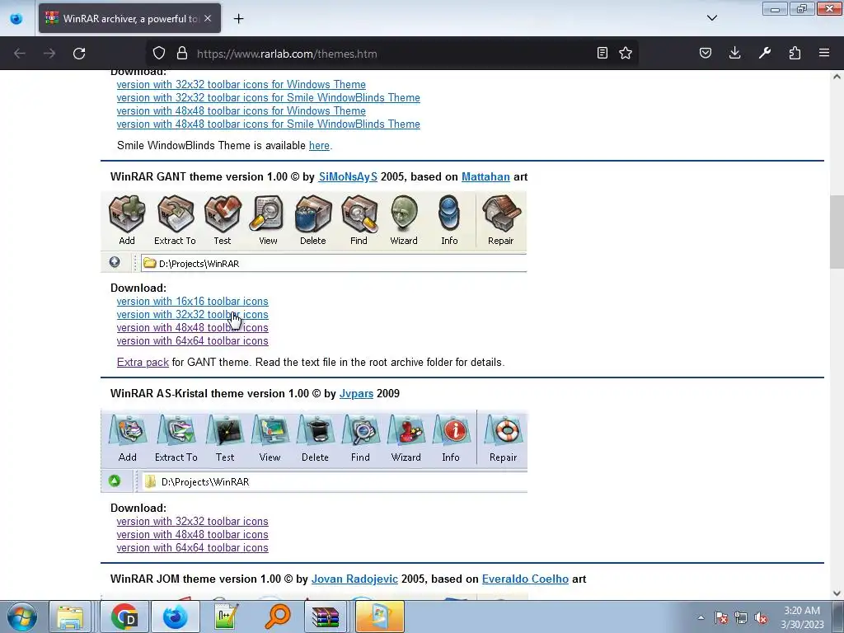
Task: Show site security padlock information
Action: point(182,54)
